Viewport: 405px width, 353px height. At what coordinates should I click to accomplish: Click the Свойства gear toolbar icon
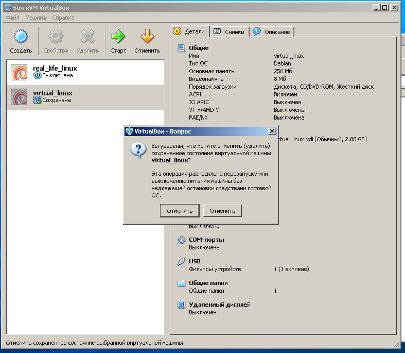(x=56, y=37)
